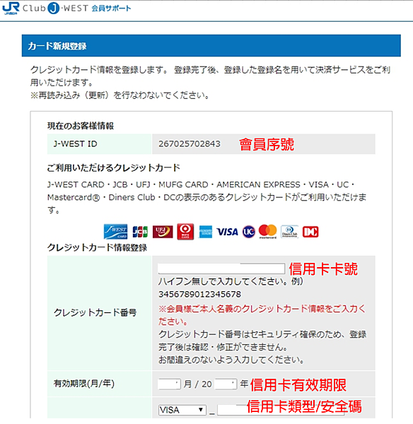The image size is (413, 424).
Task: Select the J-WEST ID number 267025702843
Action: (190, 144)
